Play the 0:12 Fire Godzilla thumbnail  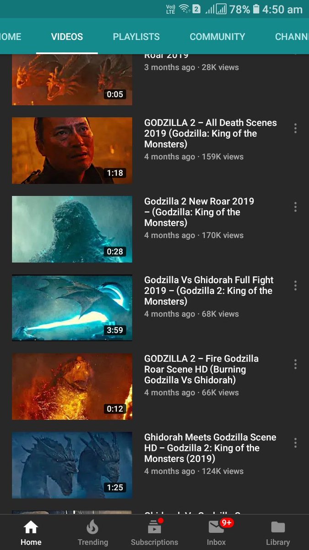click(72, 386)
